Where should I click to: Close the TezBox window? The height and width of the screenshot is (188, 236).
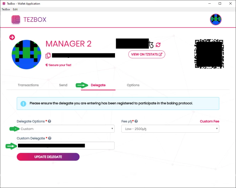tap(230, 3)
